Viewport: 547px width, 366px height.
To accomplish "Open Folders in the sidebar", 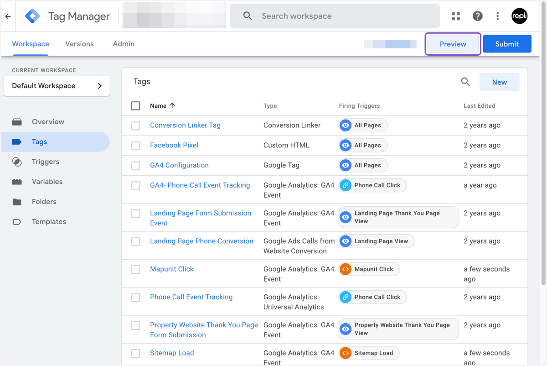I will (x=56, y=202).
